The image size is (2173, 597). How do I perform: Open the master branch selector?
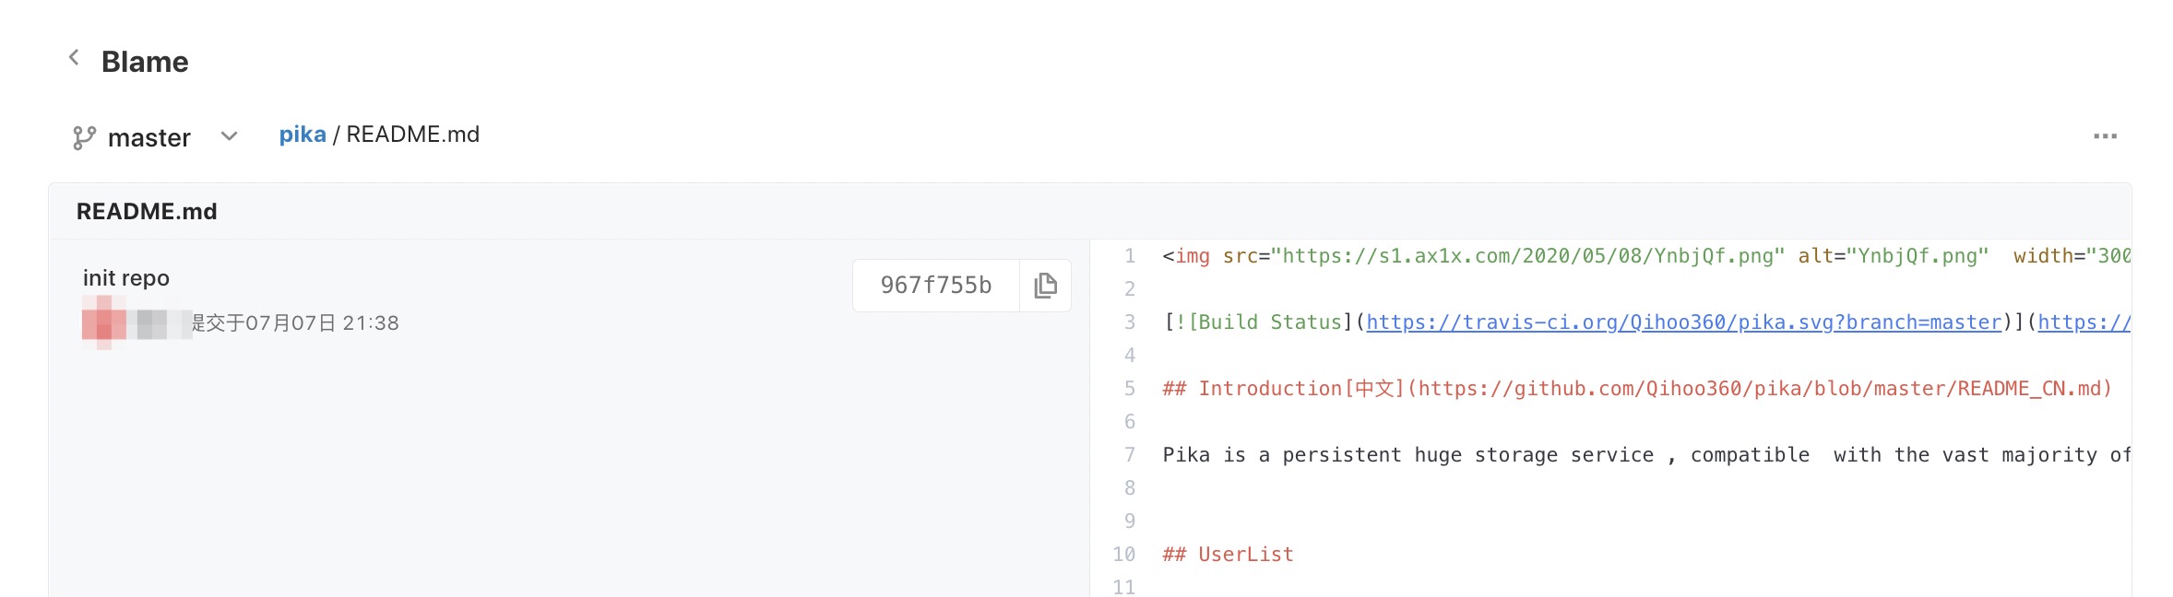[155, 137]
